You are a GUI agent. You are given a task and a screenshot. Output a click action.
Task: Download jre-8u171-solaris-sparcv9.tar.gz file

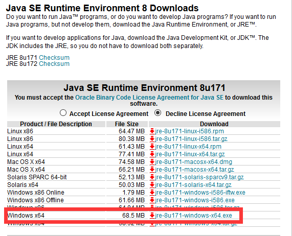[199, 177]
